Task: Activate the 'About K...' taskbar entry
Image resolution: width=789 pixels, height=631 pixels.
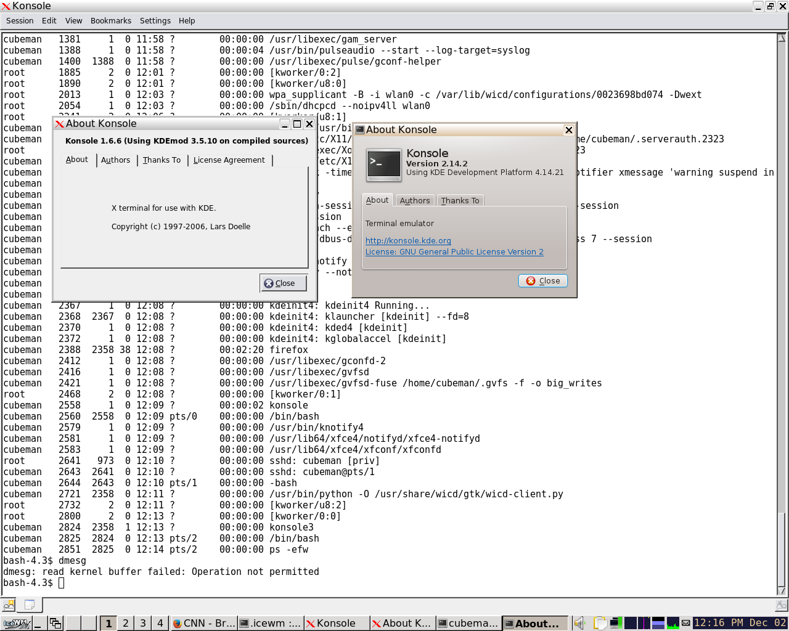Action: coord(403,623)
